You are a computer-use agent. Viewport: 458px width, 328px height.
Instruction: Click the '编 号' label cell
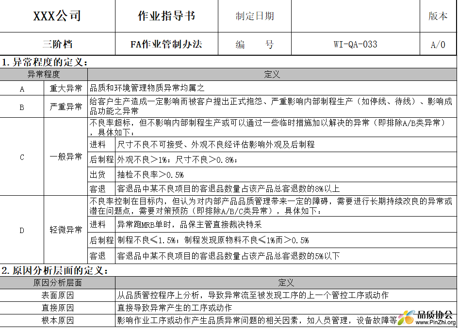click(255, 44)
